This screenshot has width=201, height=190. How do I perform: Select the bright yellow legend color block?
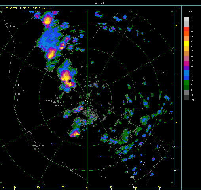[186, 44]
